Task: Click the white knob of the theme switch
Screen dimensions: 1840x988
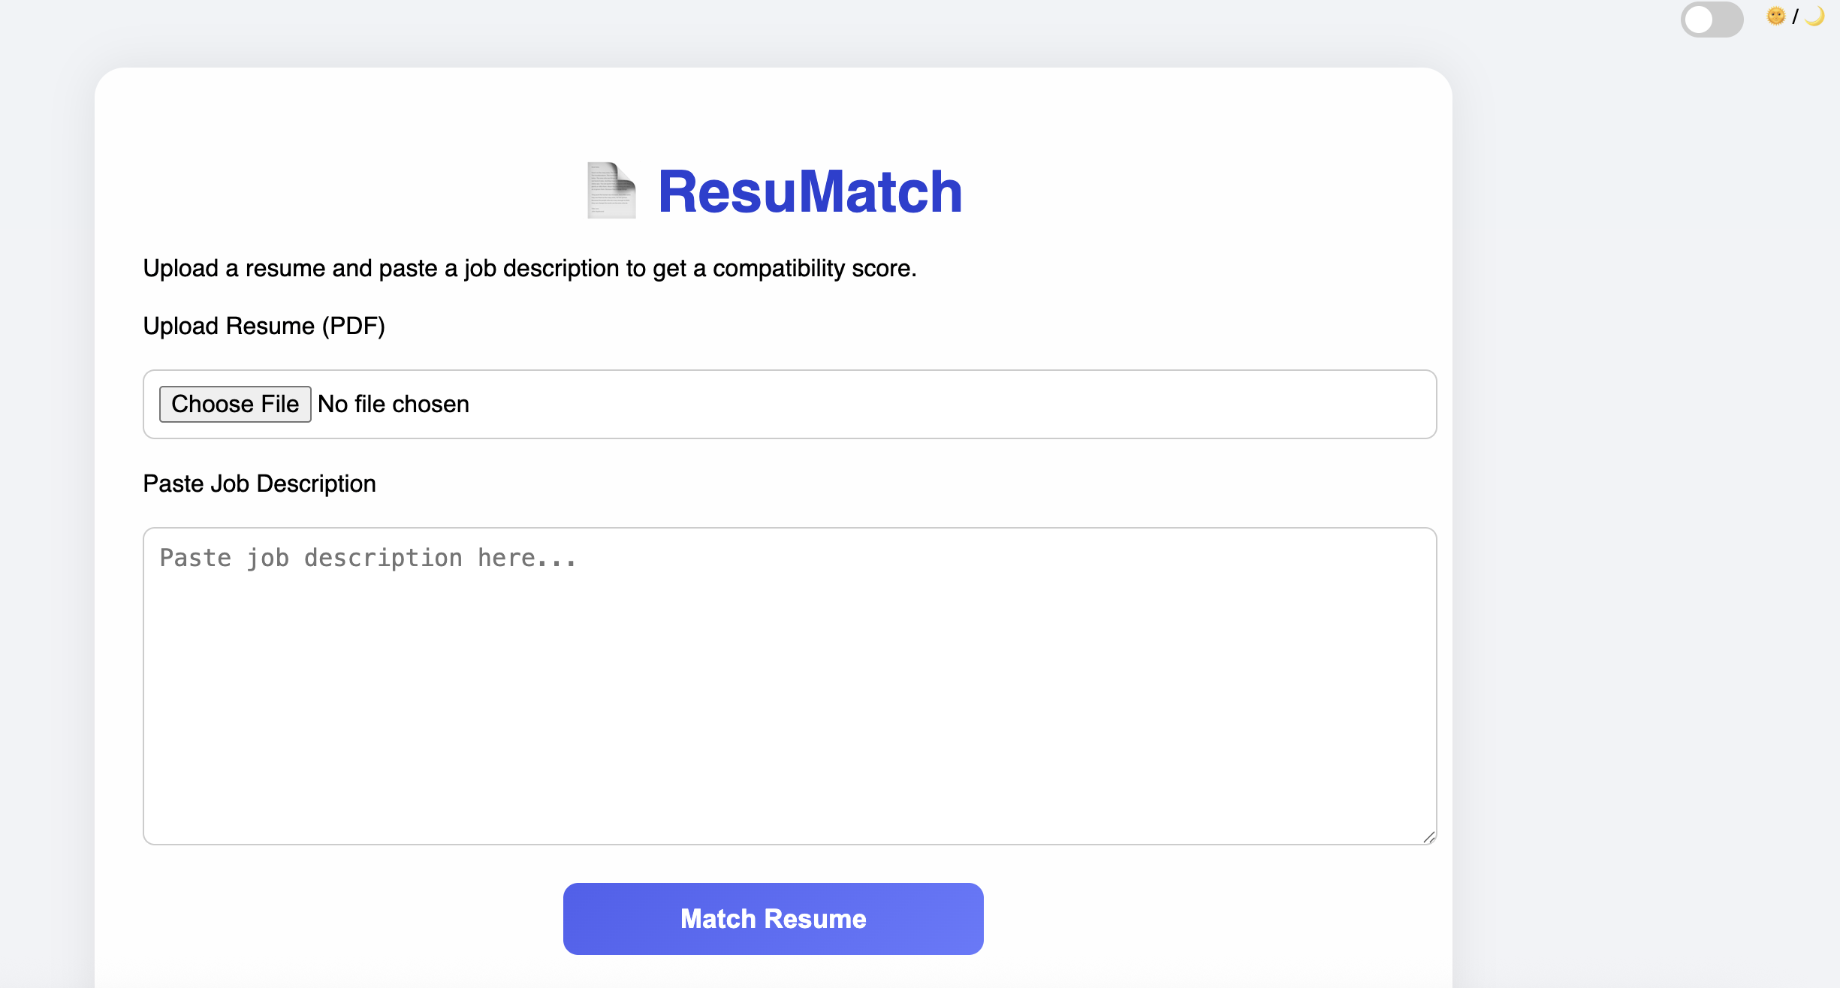Action: tap(1699, 20)
